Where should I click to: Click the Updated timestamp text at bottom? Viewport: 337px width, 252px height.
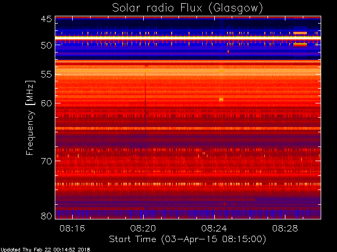pos(45,250)
